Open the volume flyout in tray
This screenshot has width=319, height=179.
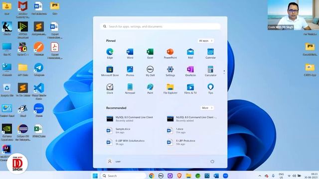click(x=294, y=176)
